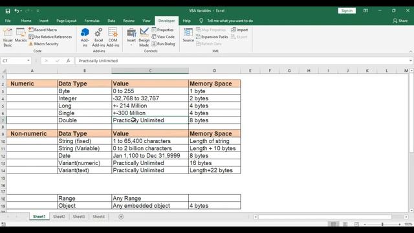Open Excel Add-ins manager
Screen dimensions: 414x233
(x=98, y=38)
